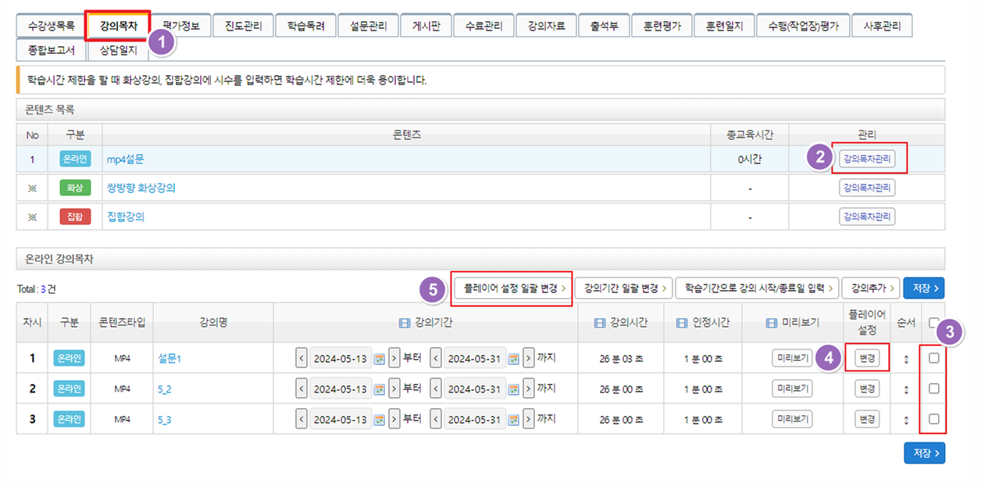This screenshot has width=981, height=487.
Task: Step start date back for lecture 설문1
Action: point(301,359)
